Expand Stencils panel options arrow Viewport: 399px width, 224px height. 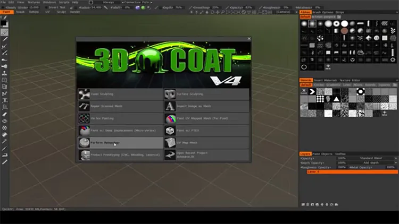[x=397, y=80]
